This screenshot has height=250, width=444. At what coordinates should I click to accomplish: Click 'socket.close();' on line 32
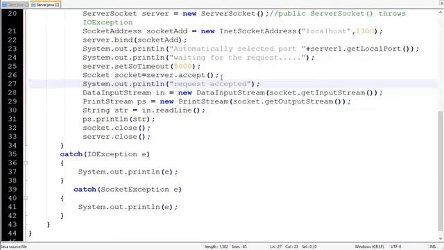117,128
